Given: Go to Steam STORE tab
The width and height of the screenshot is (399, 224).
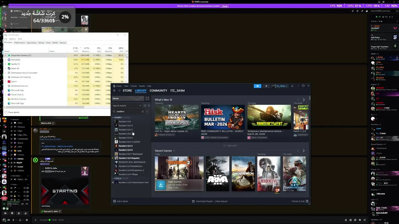Looking at the screenshot, I should [x=127, y=91].
